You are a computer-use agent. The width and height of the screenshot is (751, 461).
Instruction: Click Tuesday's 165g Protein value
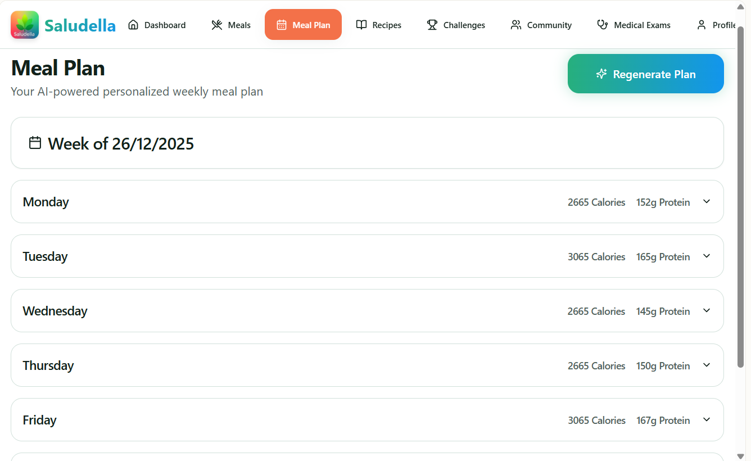(663, 257)
